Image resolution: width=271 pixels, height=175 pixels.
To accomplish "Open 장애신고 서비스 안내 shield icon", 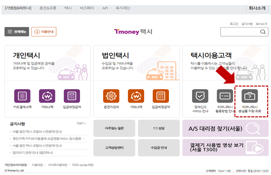I will pos(200,96).
